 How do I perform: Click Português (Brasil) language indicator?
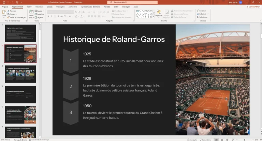[x=20, y=140]
